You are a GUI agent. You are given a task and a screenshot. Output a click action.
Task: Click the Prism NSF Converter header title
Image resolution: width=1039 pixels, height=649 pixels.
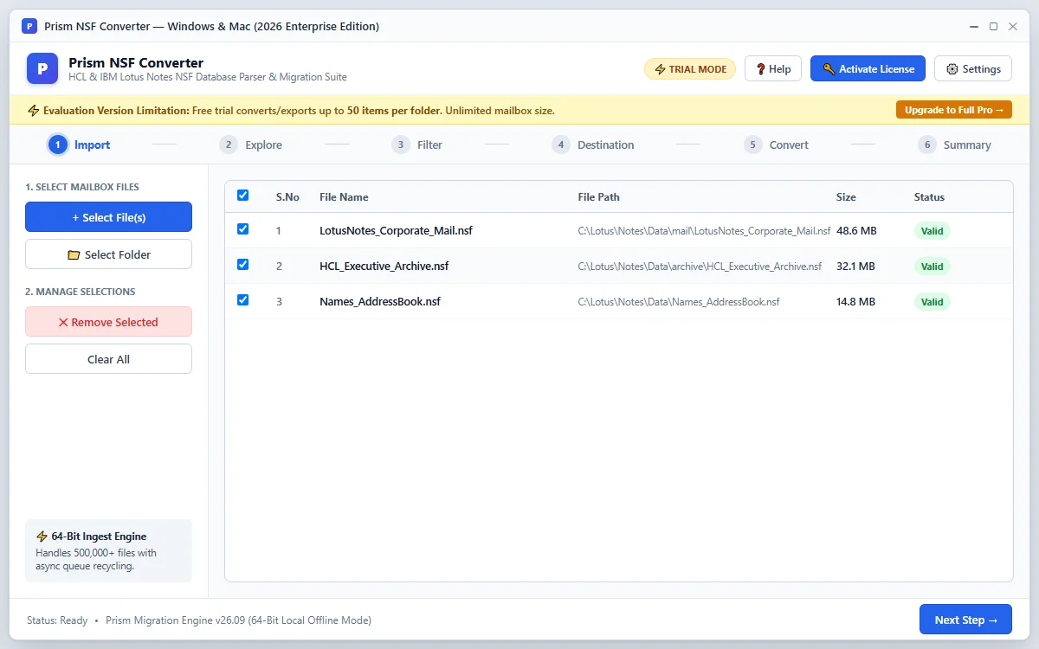(x=136, y=62)
